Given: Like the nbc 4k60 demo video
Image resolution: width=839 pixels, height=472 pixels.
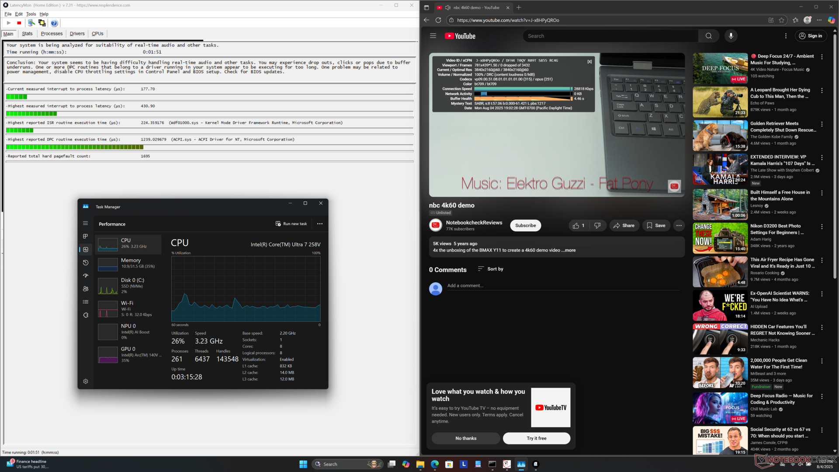Looking at the screenshot, I should pos(579,226).
